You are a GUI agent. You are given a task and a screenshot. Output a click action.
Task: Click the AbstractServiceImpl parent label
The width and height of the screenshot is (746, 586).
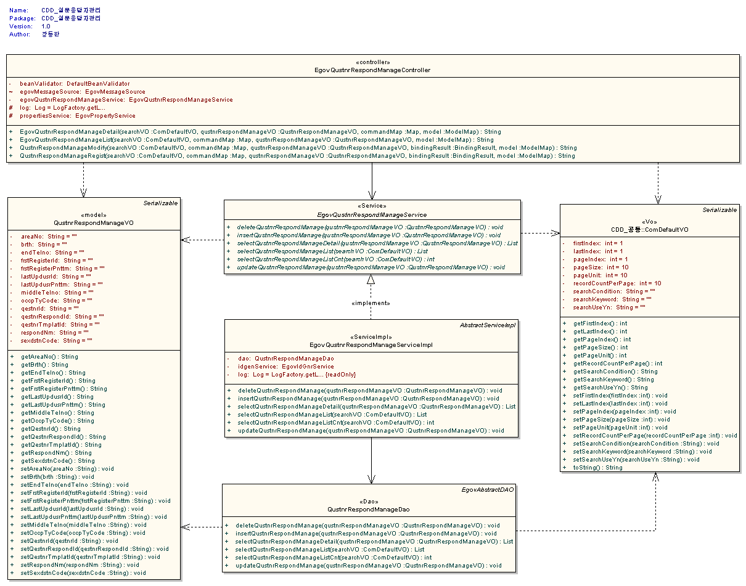(487, 325)
